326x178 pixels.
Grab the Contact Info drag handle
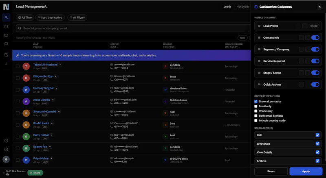[259, 37]
